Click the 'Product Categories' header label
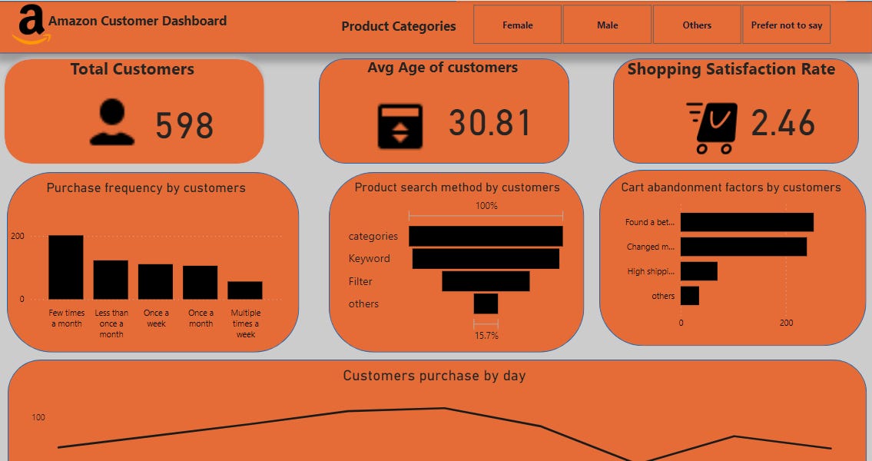 (399, 25)
